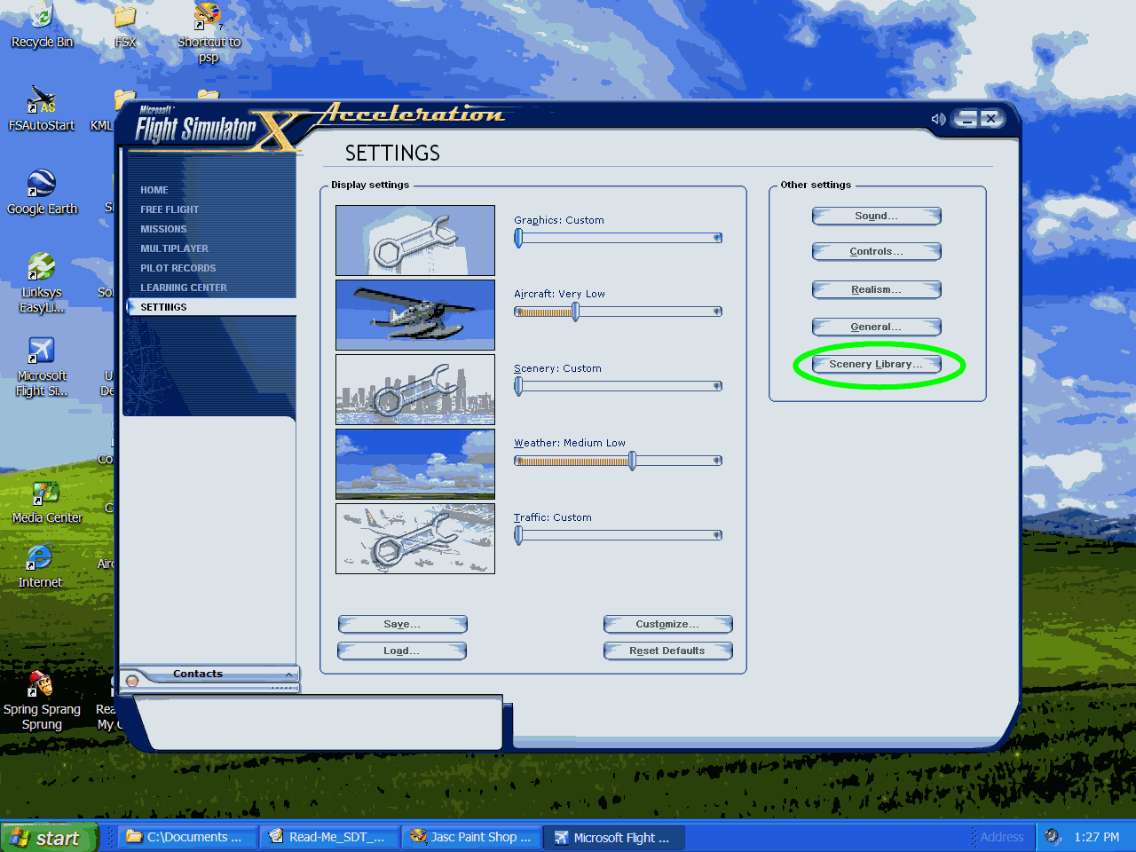Open the FSAutoStart desktop icon
This screenshot has width=1136, height=852.
point(41,105)
